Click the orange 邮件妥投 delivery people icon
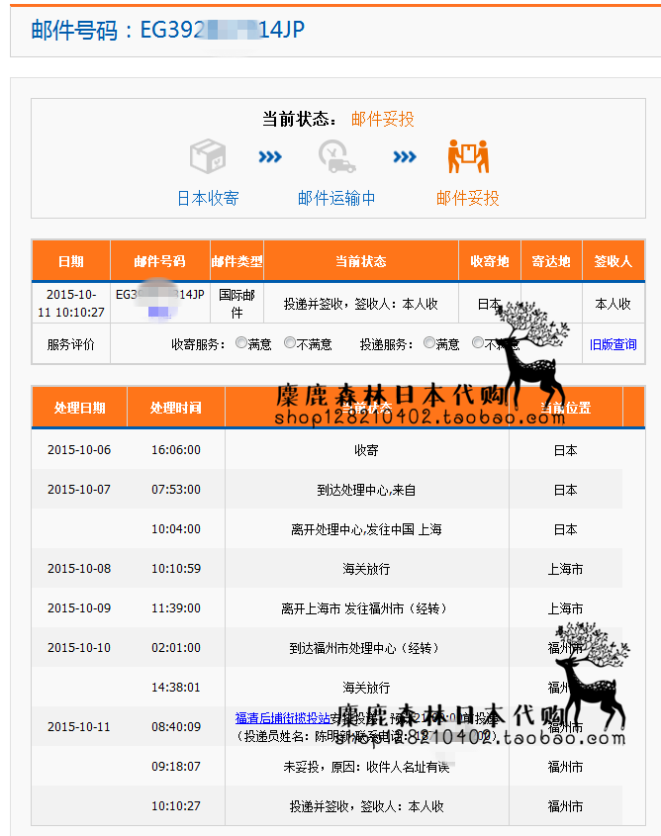The height and width of the screenshot is (836, 661). [x=468, y=156]
